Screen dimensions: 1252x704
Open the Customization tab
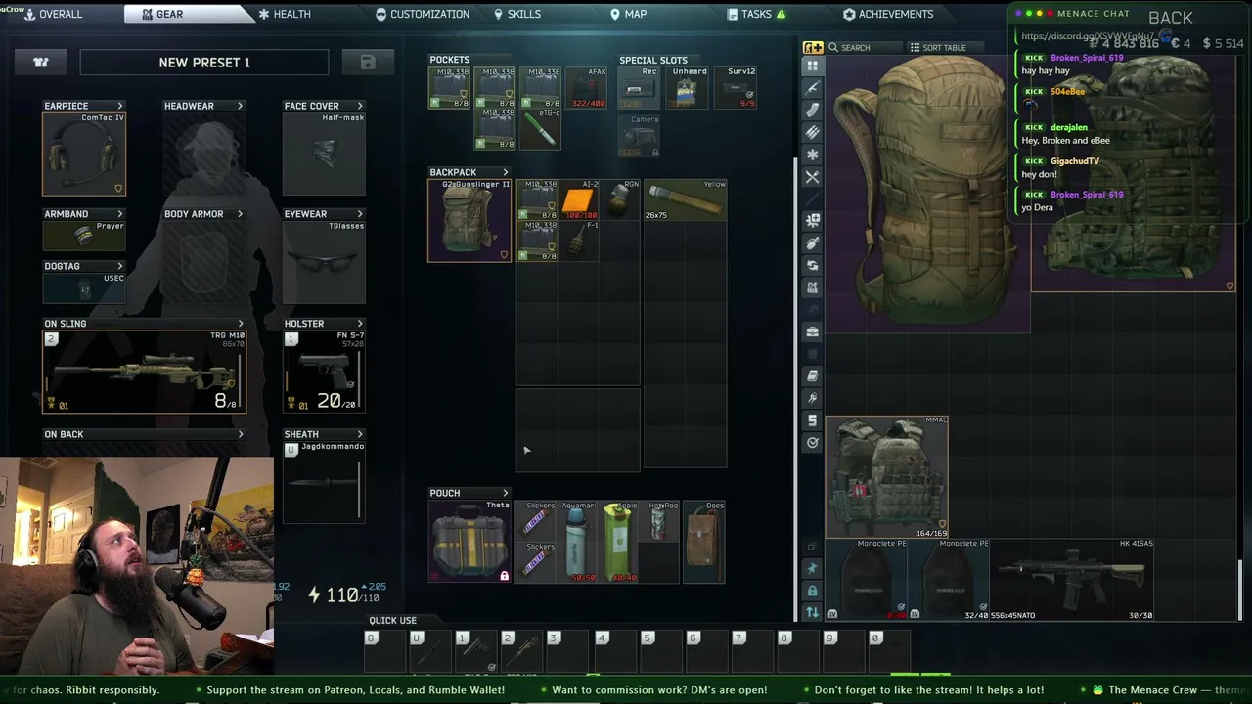(x=423, y=14)
